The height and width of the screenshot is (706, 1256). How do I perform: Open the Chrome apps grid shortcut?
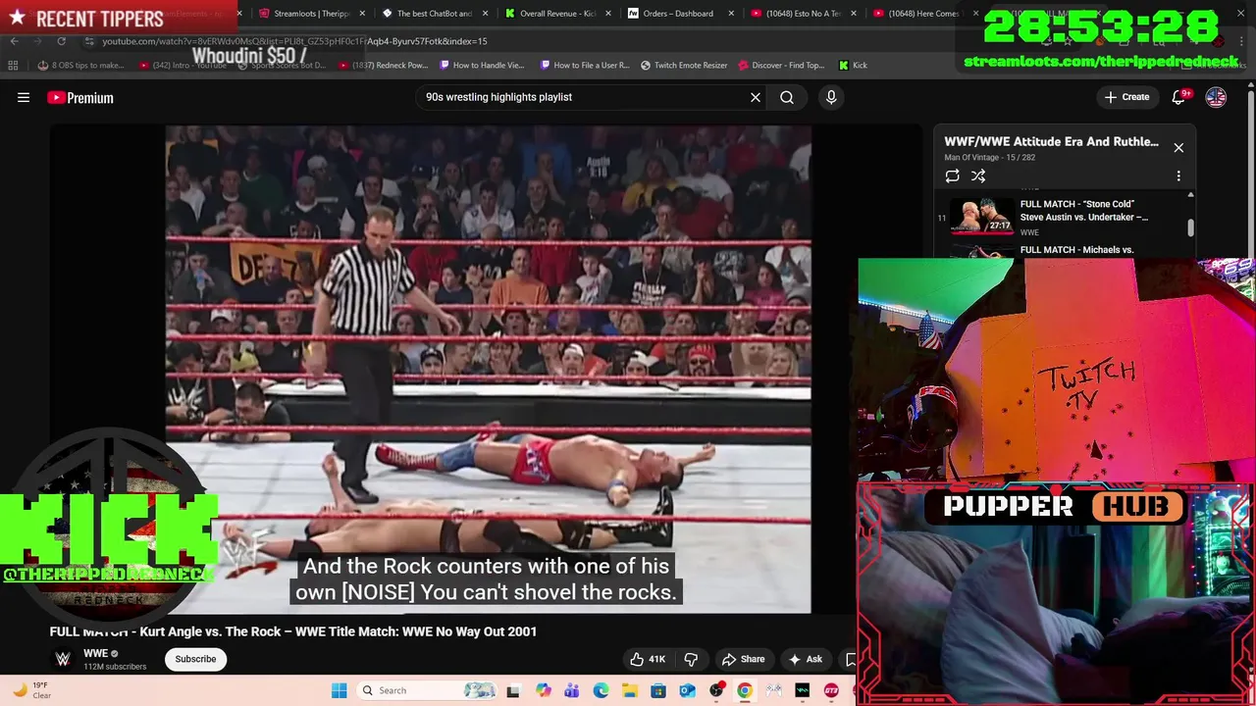tap(13, 65)
